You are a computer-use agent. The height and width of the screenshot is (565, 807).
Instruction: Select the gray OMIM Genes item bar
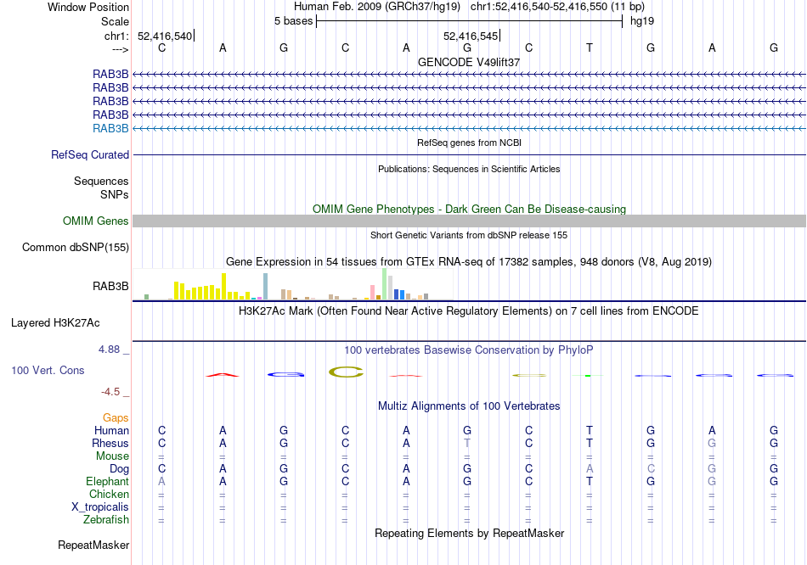point(469,221)
